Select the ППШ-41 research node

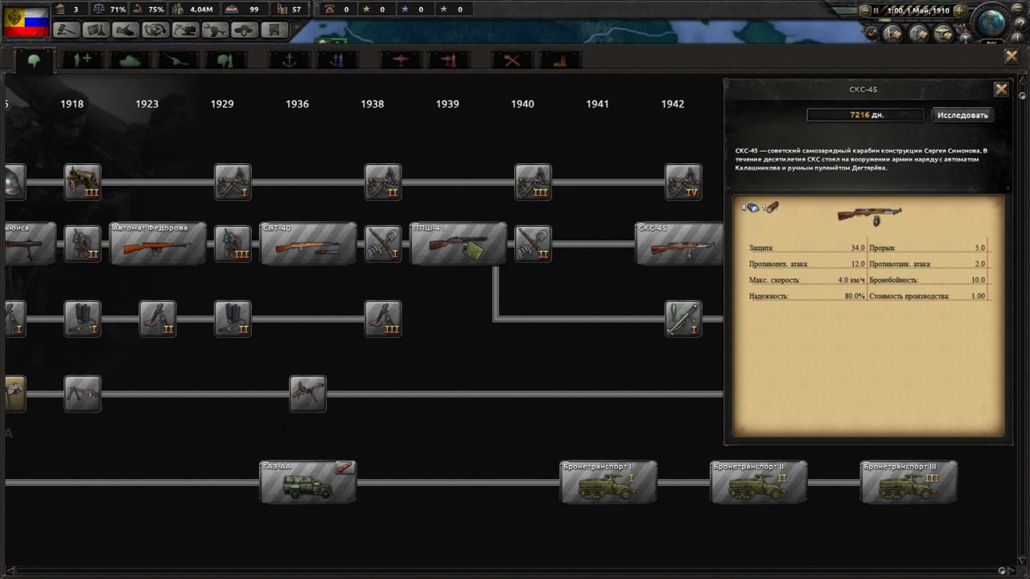(459, 243)
